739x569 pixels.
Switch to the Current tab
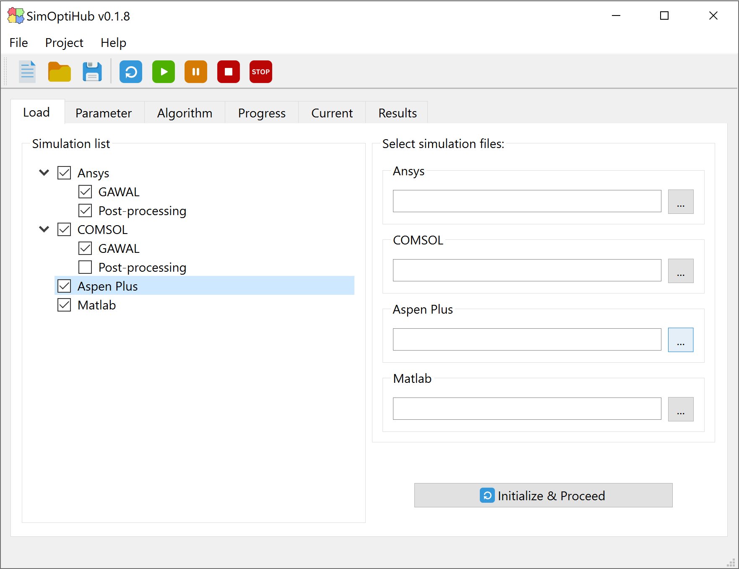point(332,113)
